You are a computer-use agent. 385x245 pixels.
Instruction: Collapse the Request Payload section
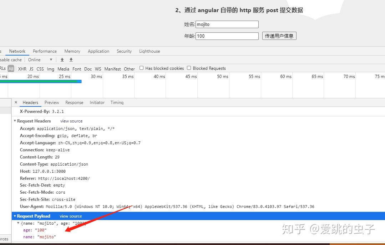pyautogui.click(x=15, y=216)
